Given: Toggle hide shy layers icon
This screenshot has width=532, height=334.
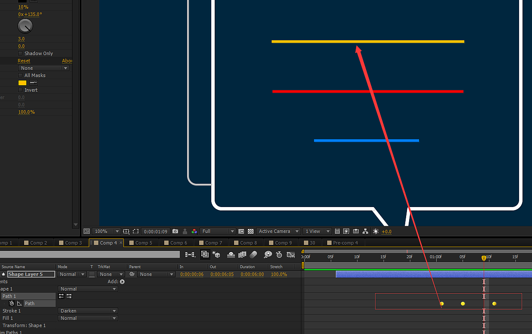Looking at the screenshot, I should click(x=231, y=254).
